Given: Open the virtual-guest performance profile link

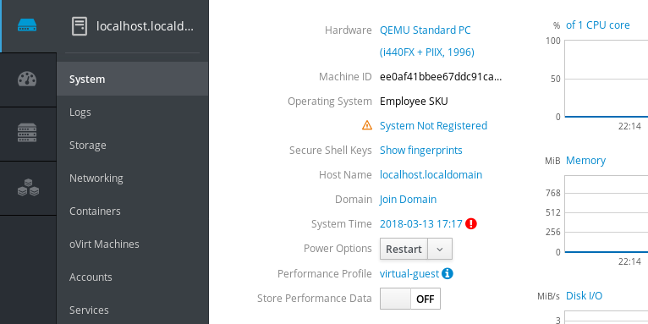Looking at the screenshot, I should 409,274.
